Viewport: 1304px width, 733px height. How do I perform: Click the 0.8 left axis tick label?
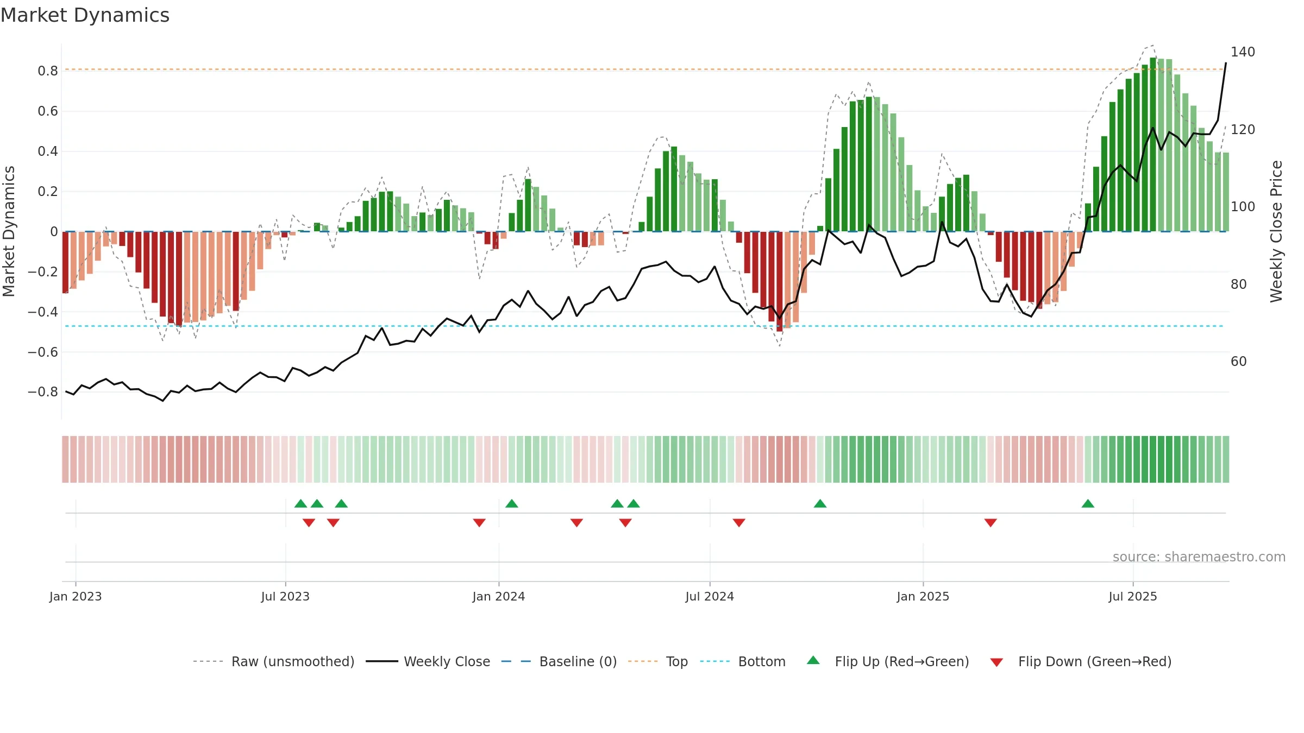(x=48, y=71)
